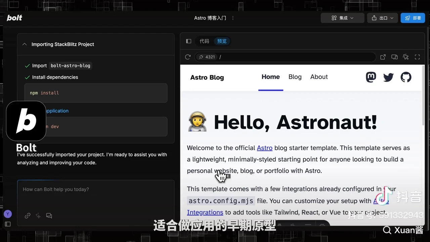This screenshot has height=242, width=430.
Task: Click the Install dependencies step
Action: 55,77
